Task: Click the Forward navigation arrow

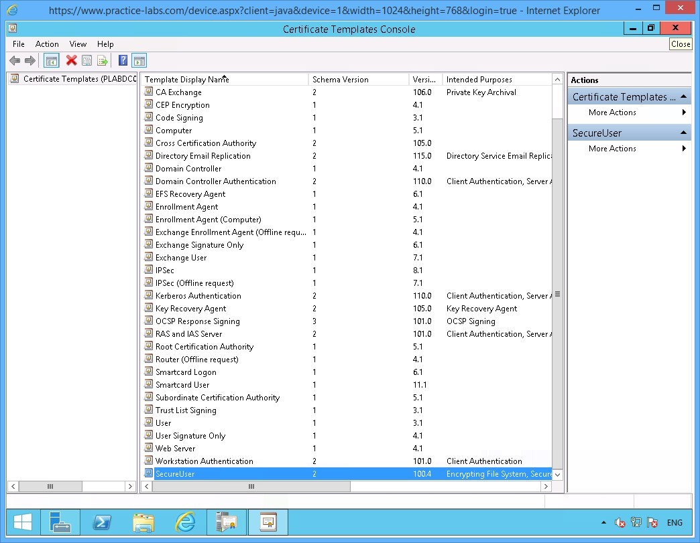Action: tap(30, 60)
